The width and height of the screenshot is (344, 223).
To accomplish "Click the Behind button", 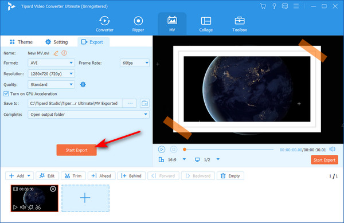I will (x=131, y=176).
